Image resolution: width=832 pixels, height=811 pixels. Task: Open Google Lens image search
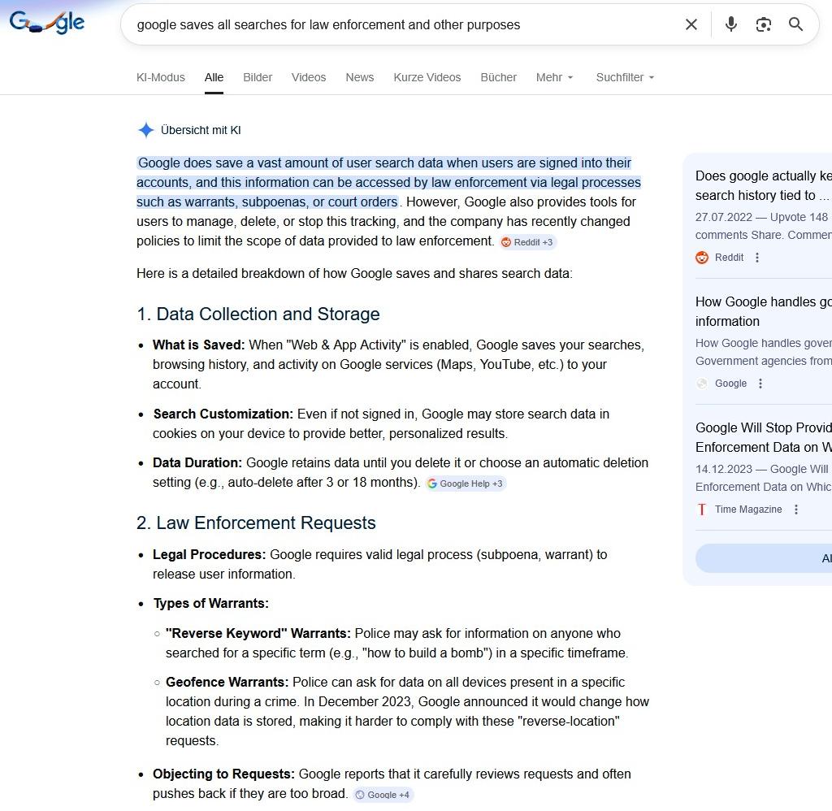(x=764, y=24)
